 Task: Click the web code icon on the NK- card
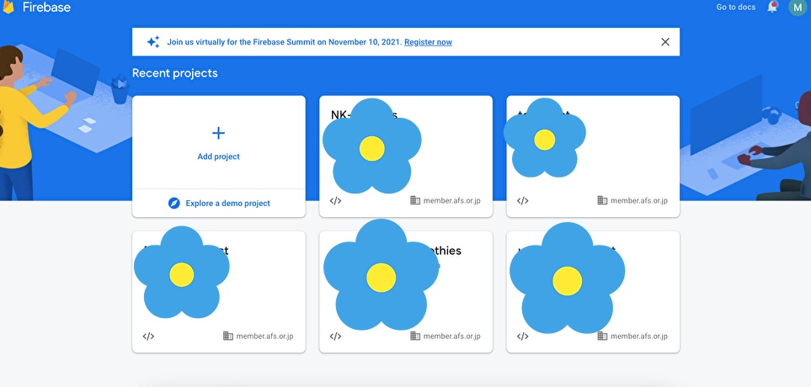click(336, 200)
